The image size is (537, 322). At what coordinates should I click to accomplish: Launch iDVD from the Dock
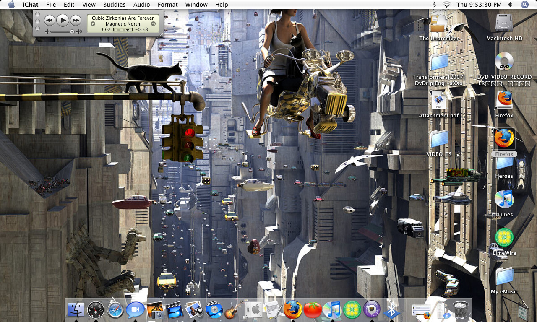point(214,310)
